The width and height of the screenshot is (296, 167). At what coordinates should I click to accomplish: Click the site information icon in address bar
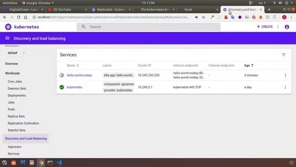tap(34, 17)
